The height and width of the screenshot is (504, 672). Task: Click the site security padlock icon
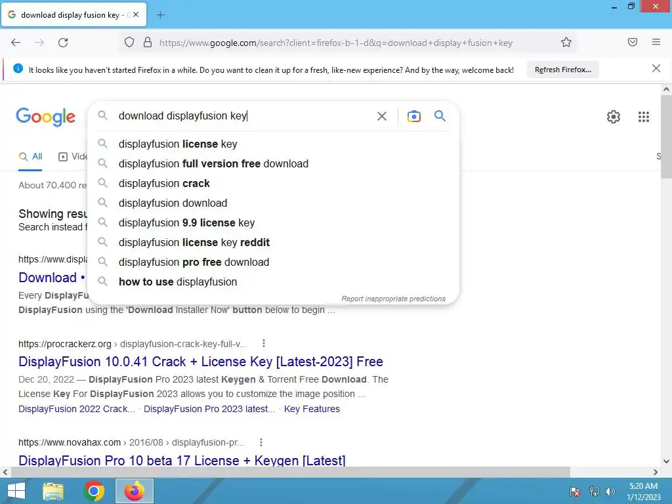pos(148,43)
